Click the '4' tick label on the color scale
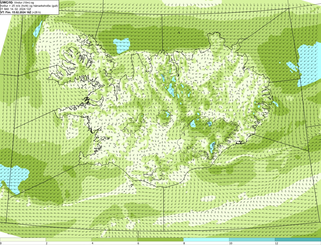Viewport: 321px width, 245px height. (93, 243)
